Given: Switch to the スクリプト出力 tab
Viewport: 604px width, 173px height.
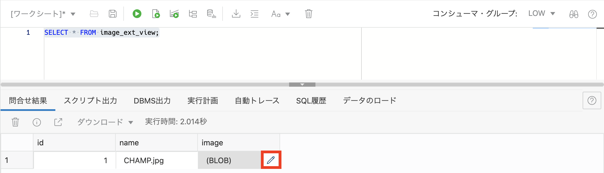Looking at the screenshot, I should point(91,100).
